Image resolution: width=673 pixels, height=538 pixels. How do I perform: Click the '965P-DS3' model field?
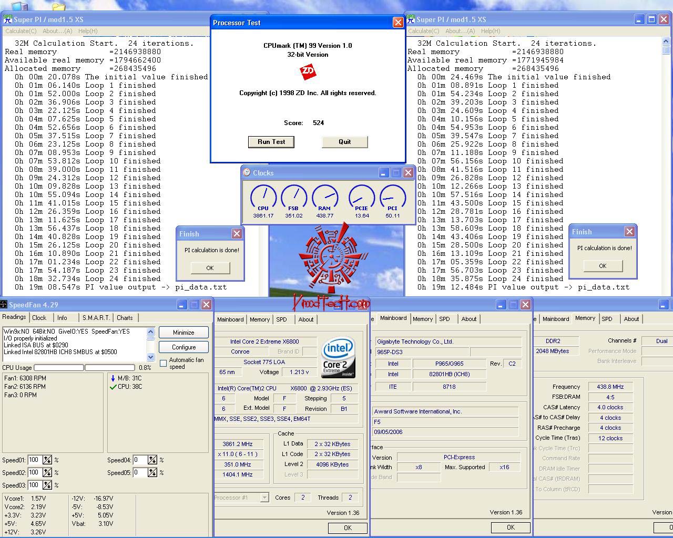click(x=422, y=352)
